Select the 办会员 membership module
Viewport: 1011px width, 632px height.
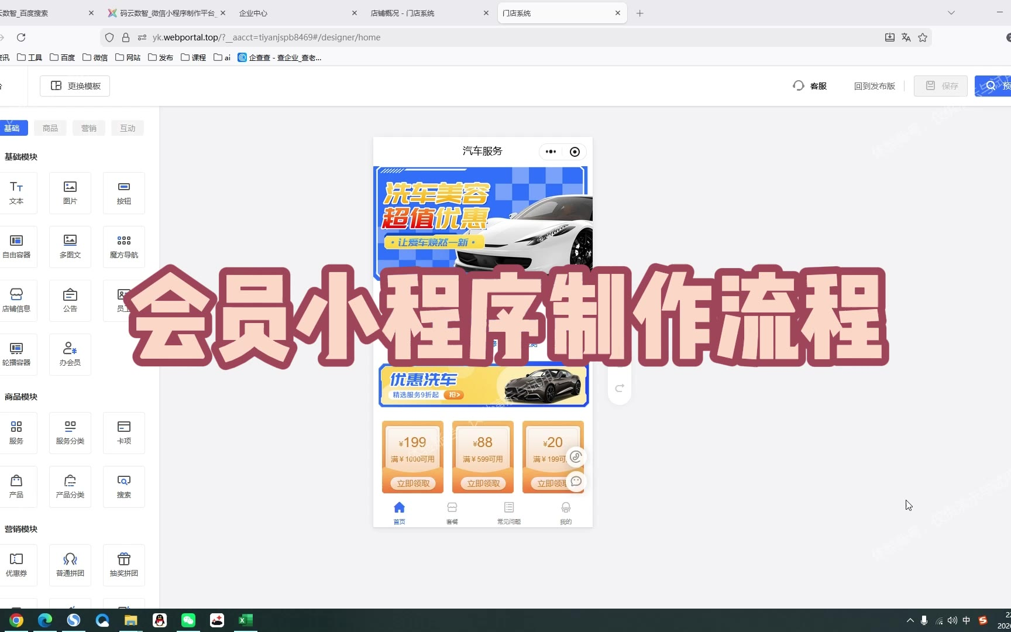click(x=70, y=354)
